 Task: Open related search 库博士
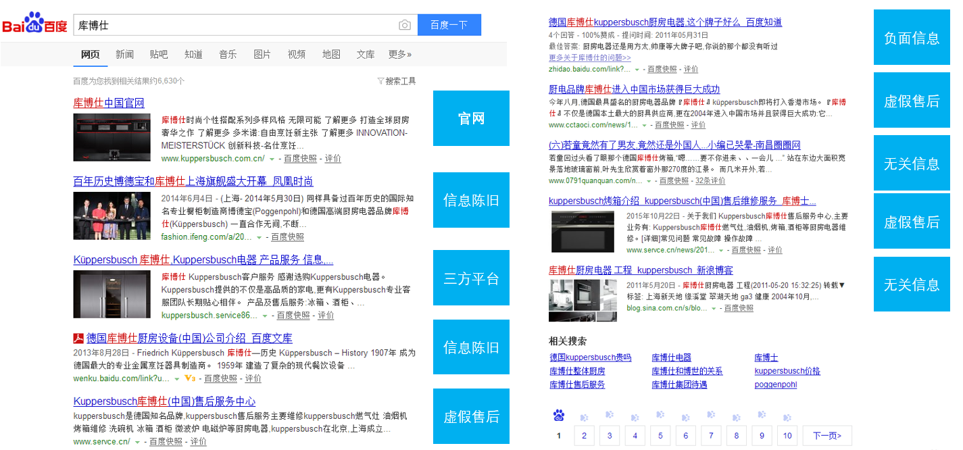766,357
